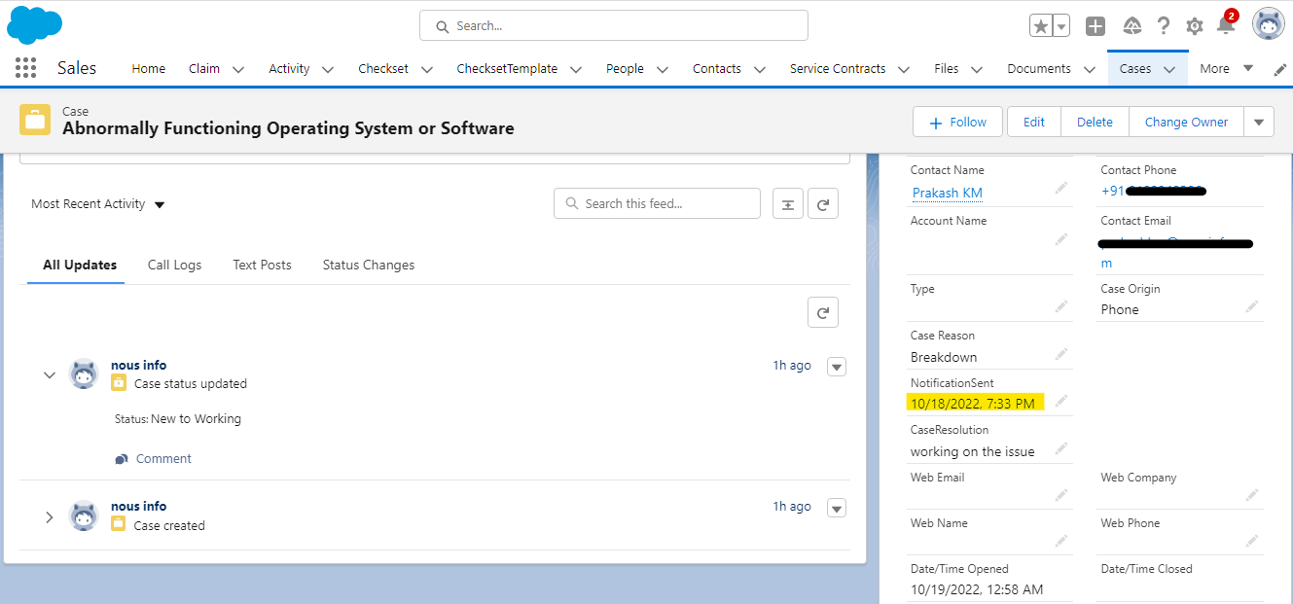Image resolution: width=1293 pixels, height=604 pixels.
Task: Refresh the feed next to search
Action: (x=823, y=203)
